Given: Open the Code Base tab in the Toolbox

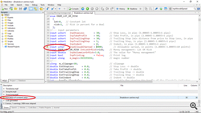Looking at the screenshot, I should 32,108.
